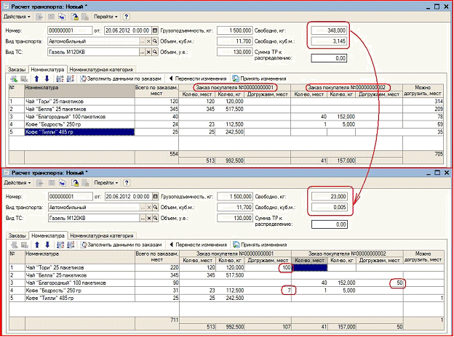
Task: Move row down arrow in table listing 711 total places
Action: (47, 245)
